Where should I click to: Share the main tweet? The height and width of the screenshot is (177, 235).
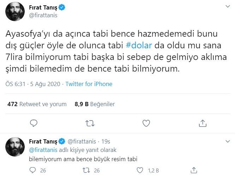pyautogui.click(x=203, y=123)
